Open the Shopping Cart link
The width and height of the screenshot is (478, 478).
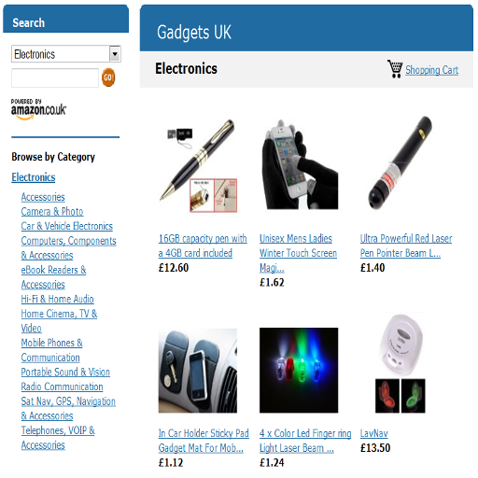click(431, 70)
